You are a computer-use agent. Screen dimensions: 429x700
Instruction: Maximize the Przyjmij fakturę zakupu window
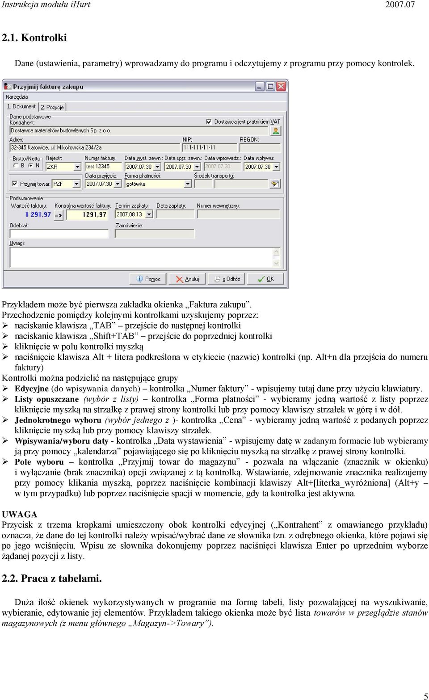click(x=270, y=87)
